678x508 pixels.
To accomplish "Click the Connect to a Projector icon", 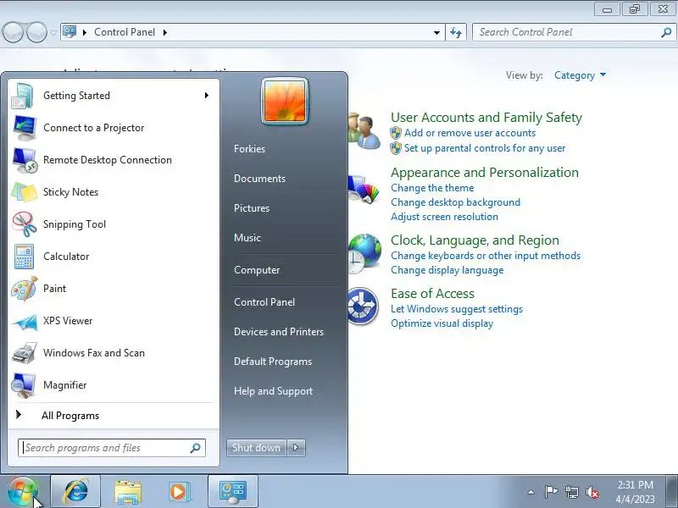I will click(25, 128).
